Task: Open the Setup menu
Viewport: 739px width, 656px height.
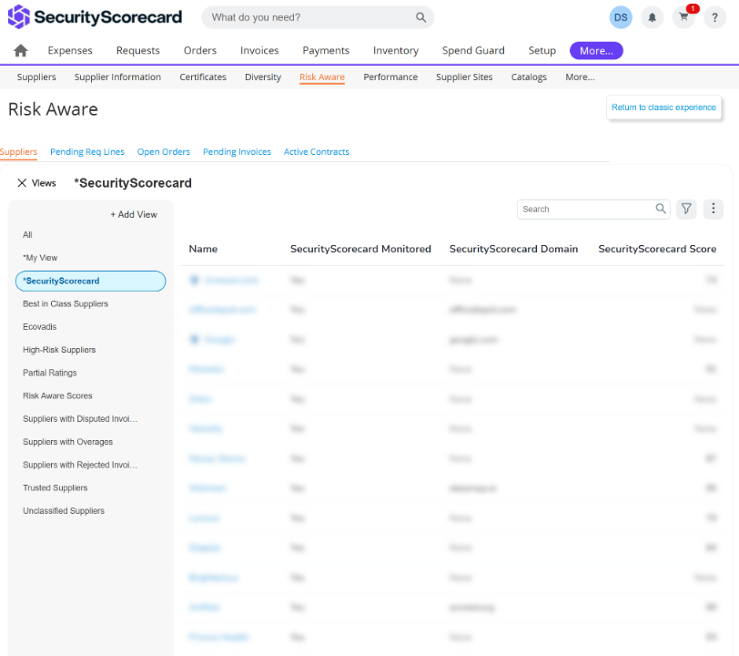Action: (542, 50)
